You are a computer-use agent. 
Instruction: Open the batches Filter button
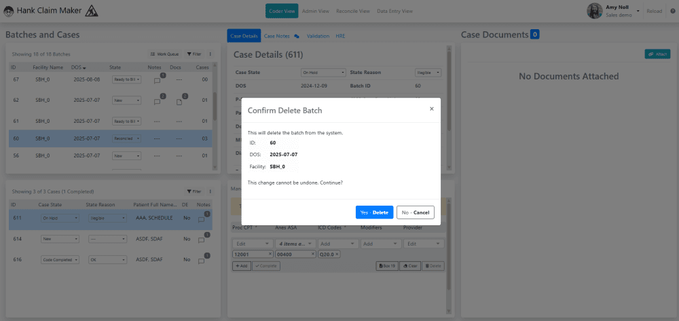pos(194,54)
